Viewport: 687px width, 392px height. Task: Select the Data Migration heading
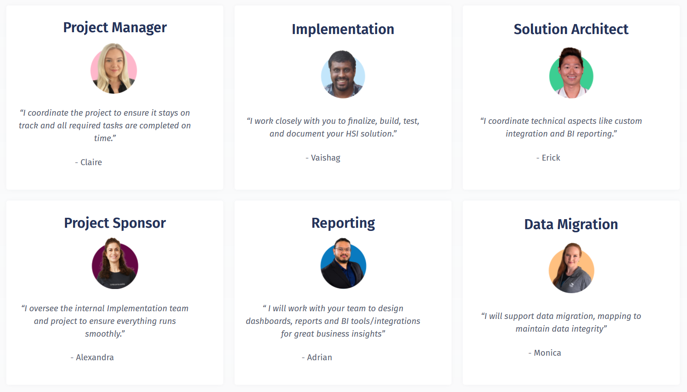571,225
